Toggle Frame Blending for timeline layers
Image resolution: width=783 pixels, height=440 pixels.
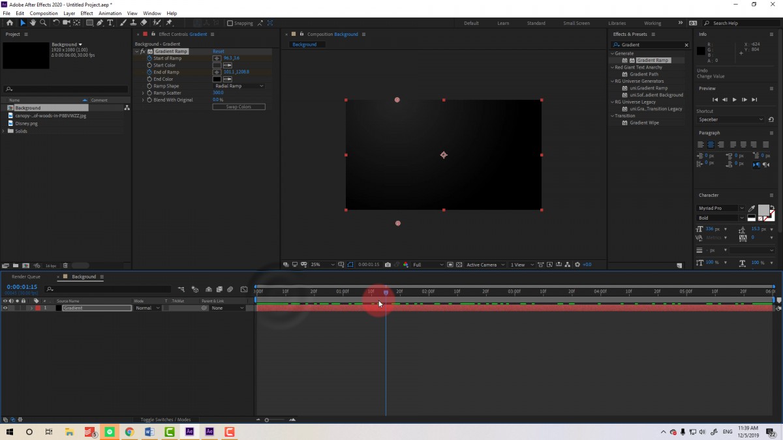220,289
